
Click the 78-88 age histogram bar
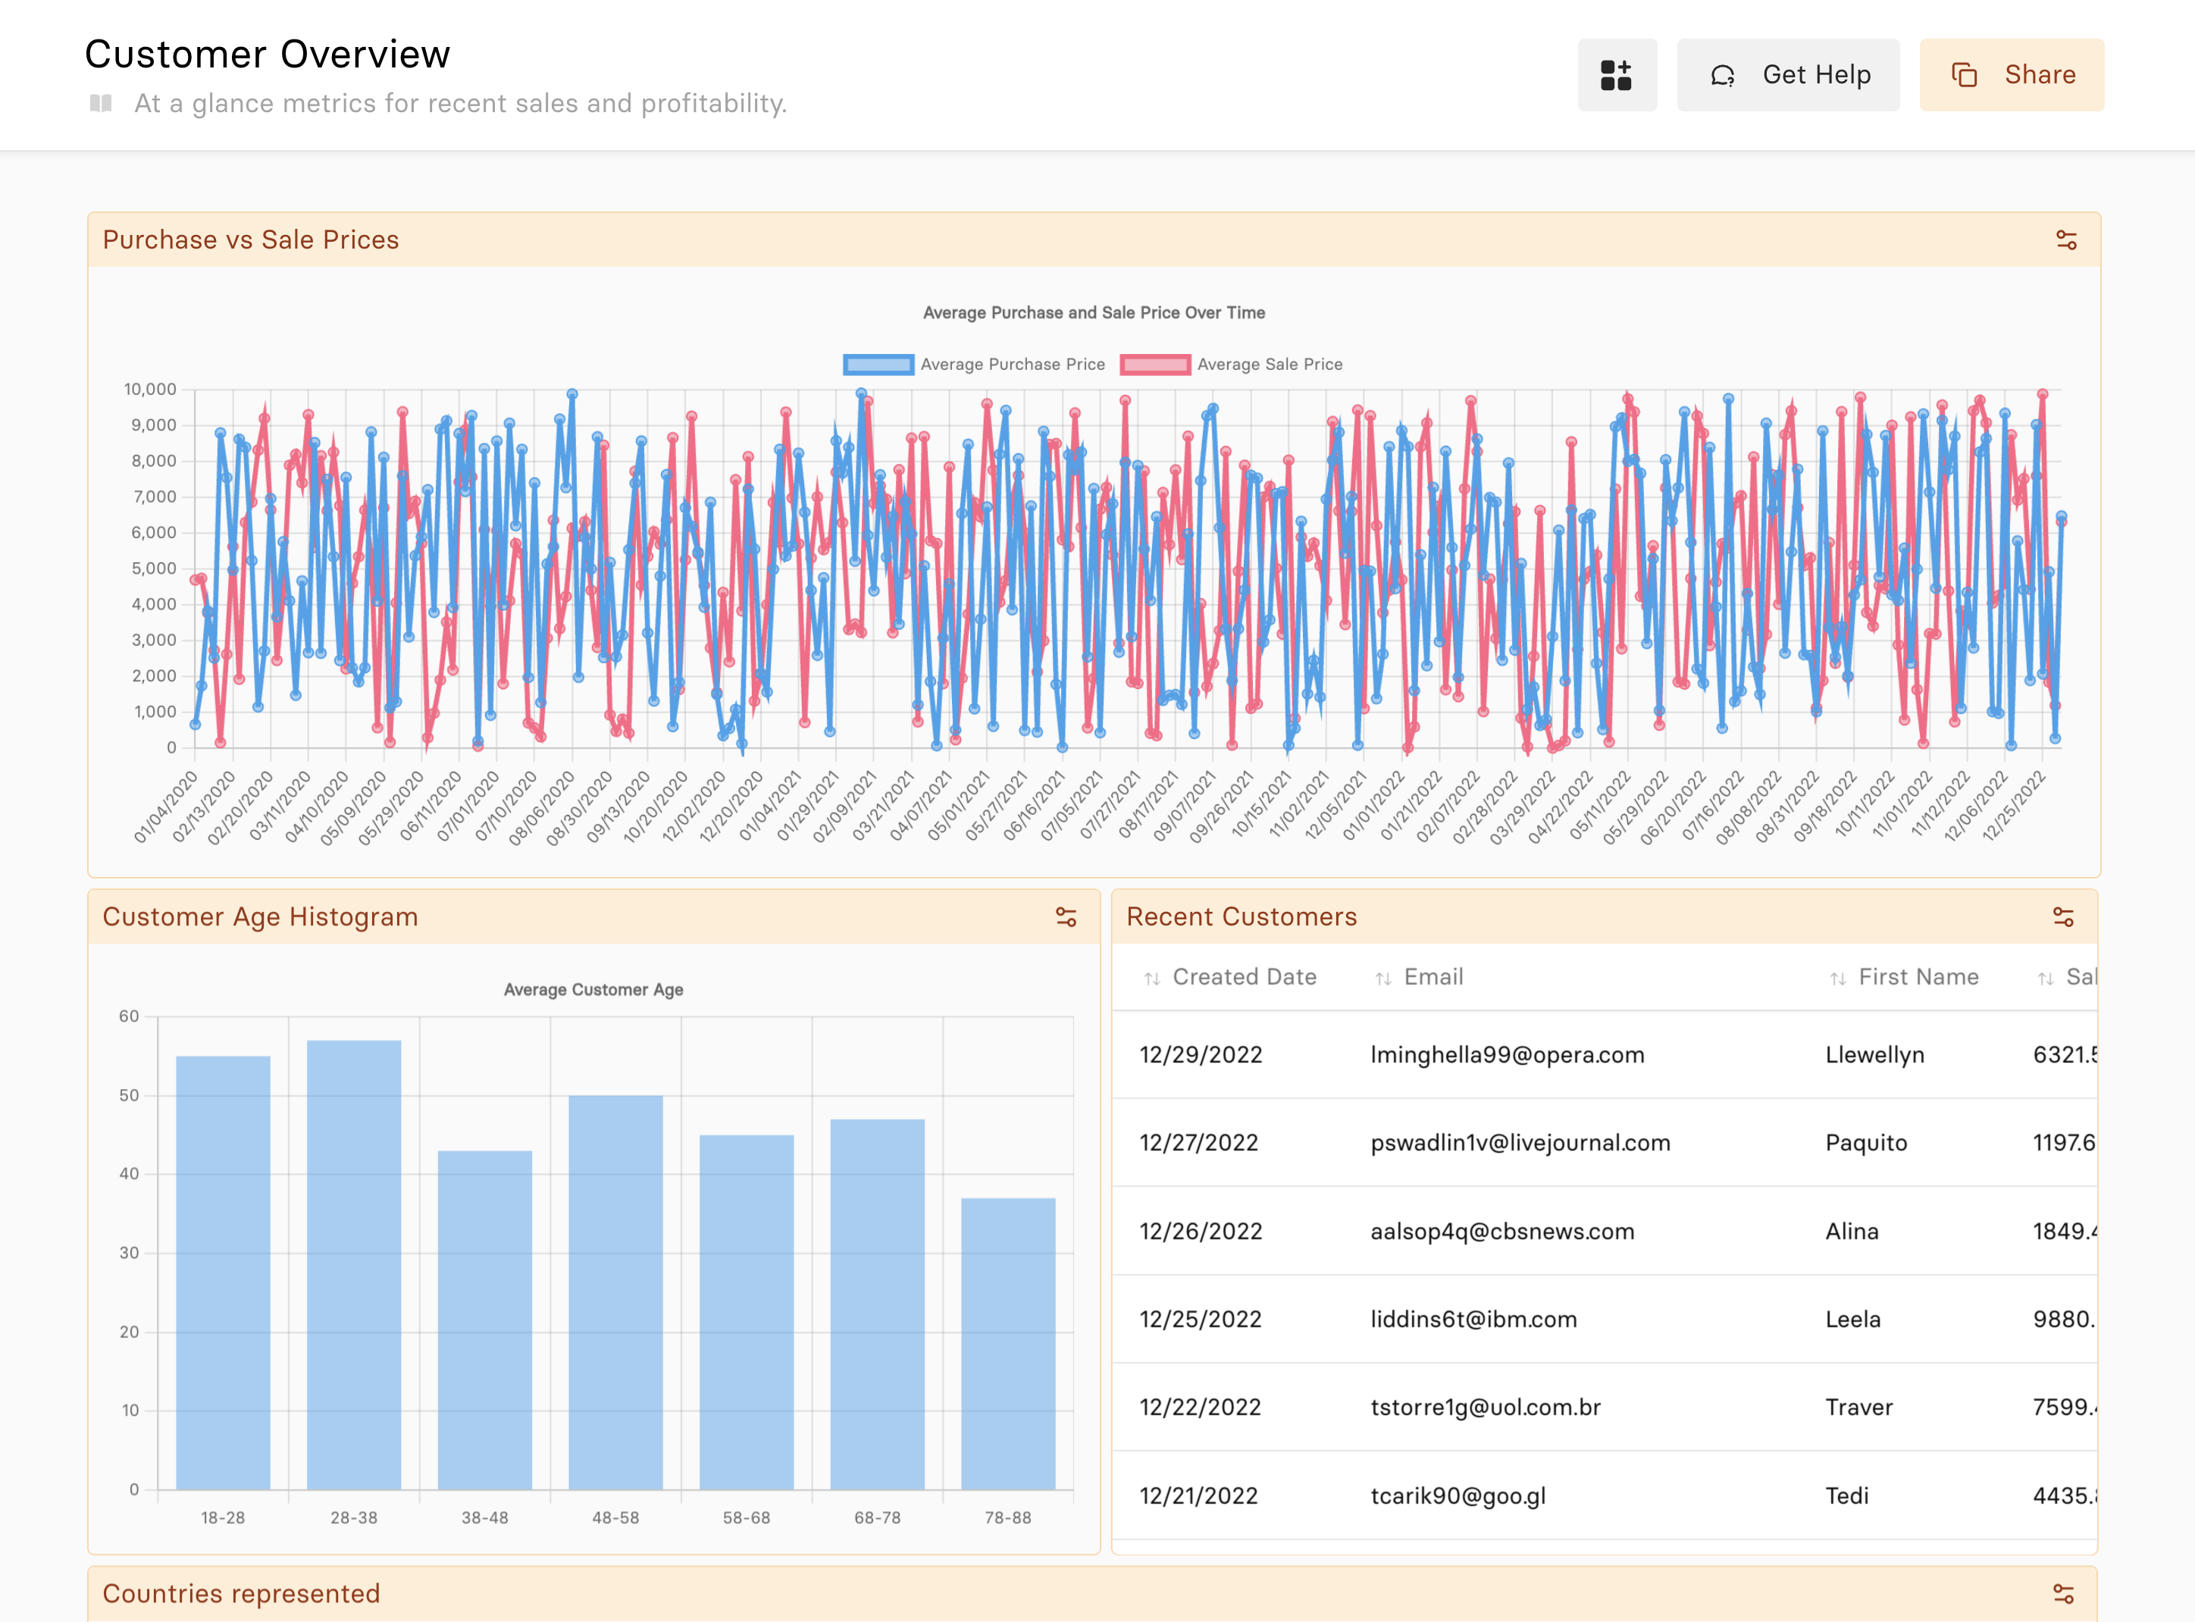tap(1008, 1344)
